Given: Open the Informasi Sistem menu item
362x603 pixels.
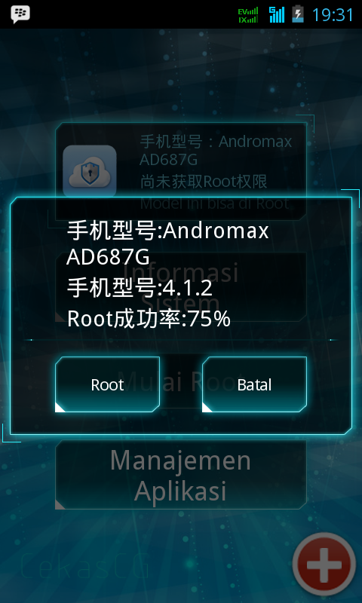Looking at the screenshot, I should (x=181, y=287).
